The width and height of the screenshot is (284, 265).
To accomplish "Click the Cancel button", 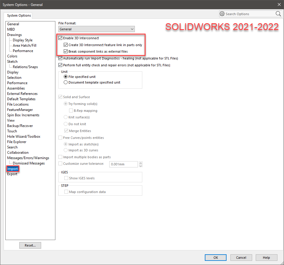I will click(x=241, y=258).
